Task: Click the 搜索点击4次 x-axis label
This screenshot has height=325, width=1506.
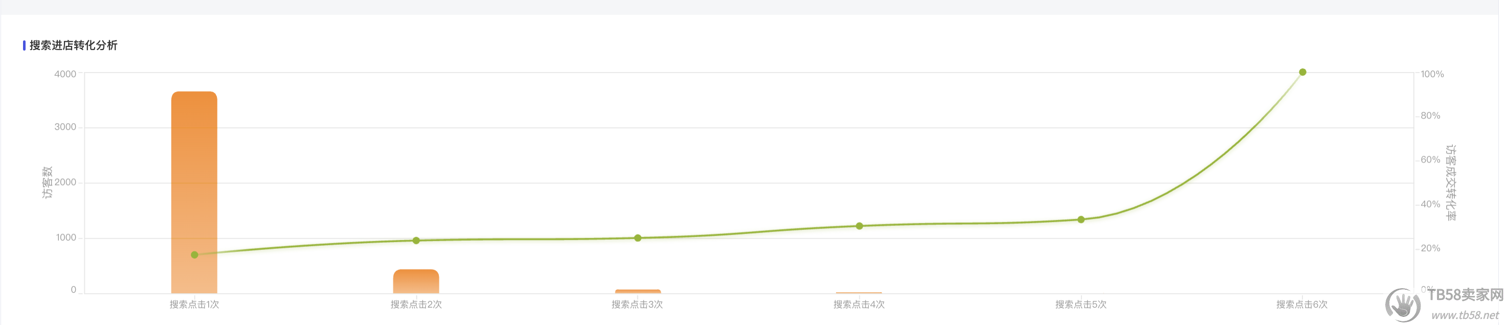Action: 859,305
